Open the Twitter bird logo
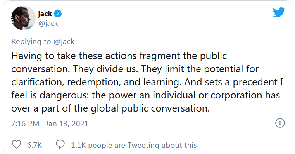Screen dimensions: 295x154 (279, 12)
